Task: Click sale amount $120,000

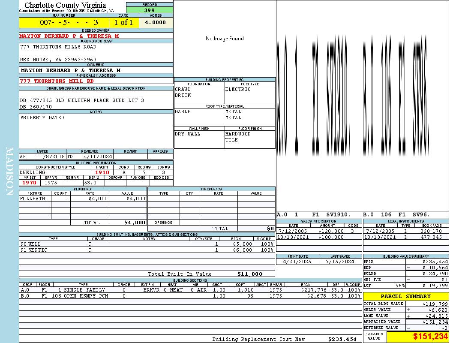Action: [x=331, y=232]
